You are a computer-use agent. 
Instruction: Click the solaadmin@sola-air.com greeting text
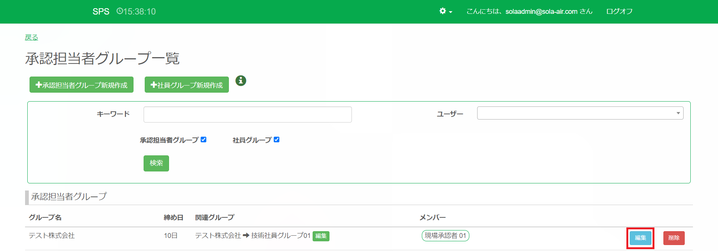529,12
